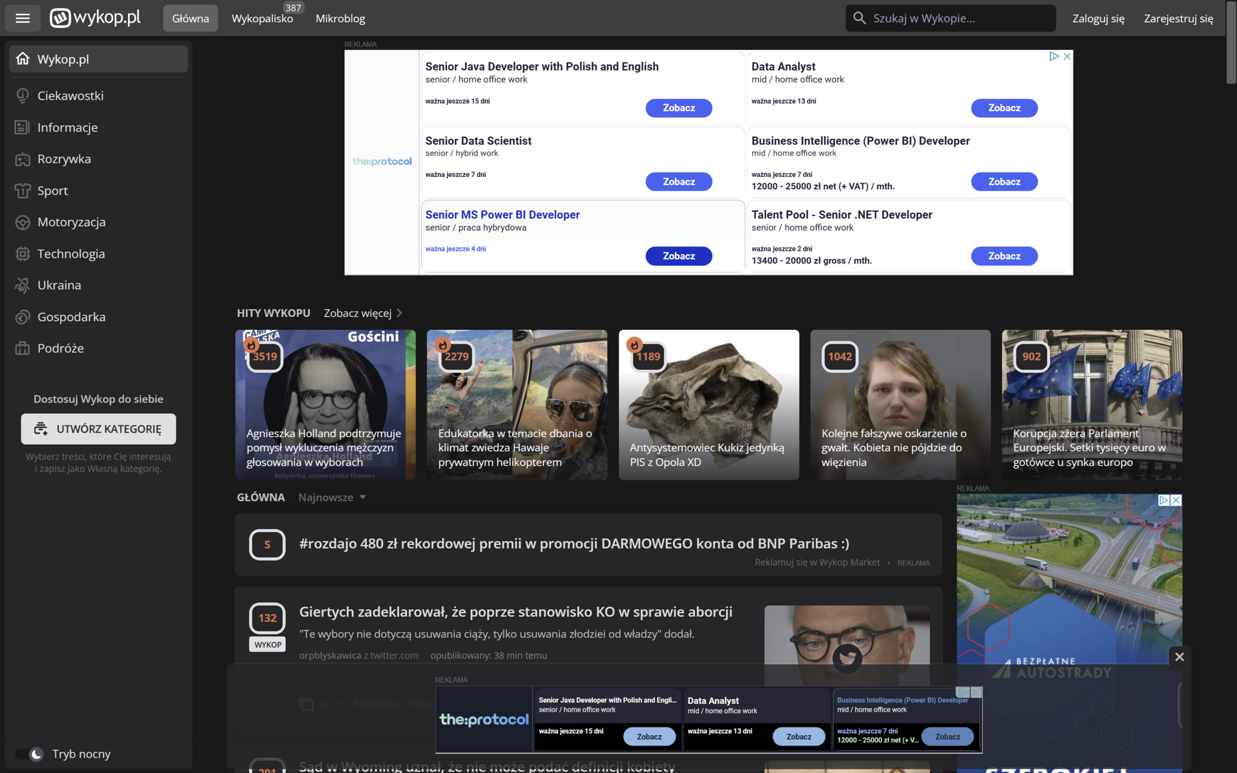1237x773 pixels.
Task: Switch to the Wykopalisko tab
Action: 262,18
